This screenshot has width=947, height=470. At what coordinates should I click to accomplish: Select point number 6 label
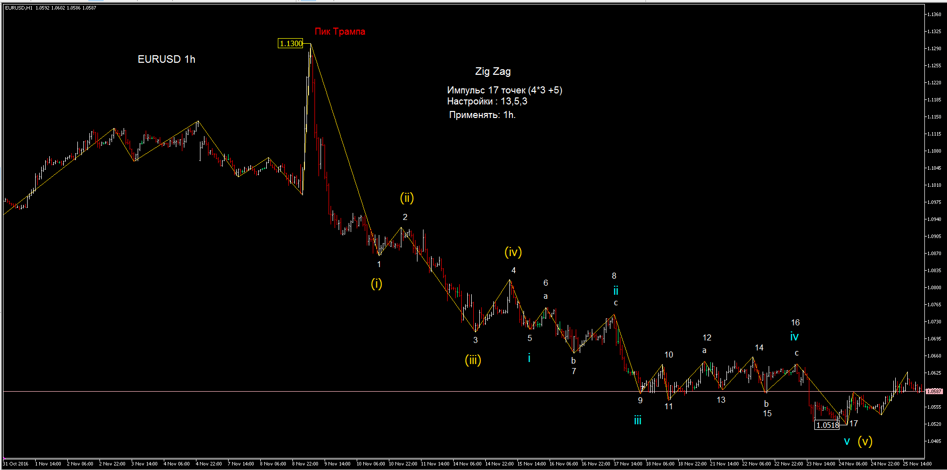pos(546,283)
